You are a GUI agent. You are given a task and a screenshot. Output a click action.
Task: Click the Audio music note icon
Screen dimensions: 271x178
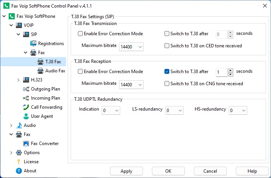click(19, 125)
